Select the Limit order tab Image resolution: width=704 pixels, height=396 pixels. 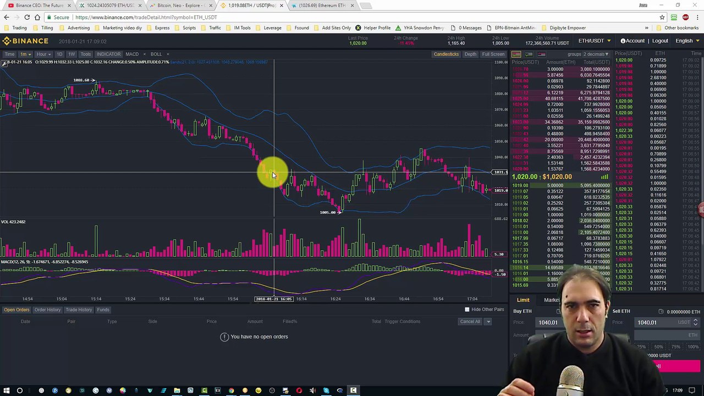click(x=523, y=300)
